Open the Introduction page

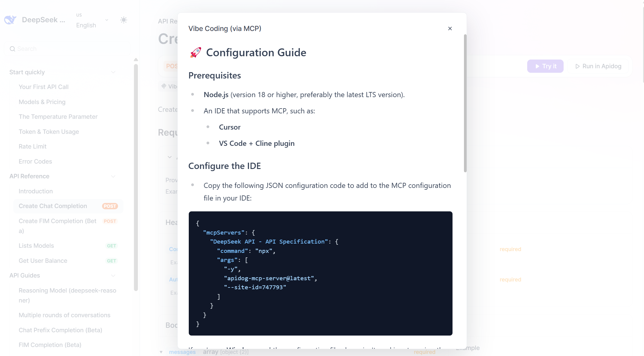(x=36, y=191)
